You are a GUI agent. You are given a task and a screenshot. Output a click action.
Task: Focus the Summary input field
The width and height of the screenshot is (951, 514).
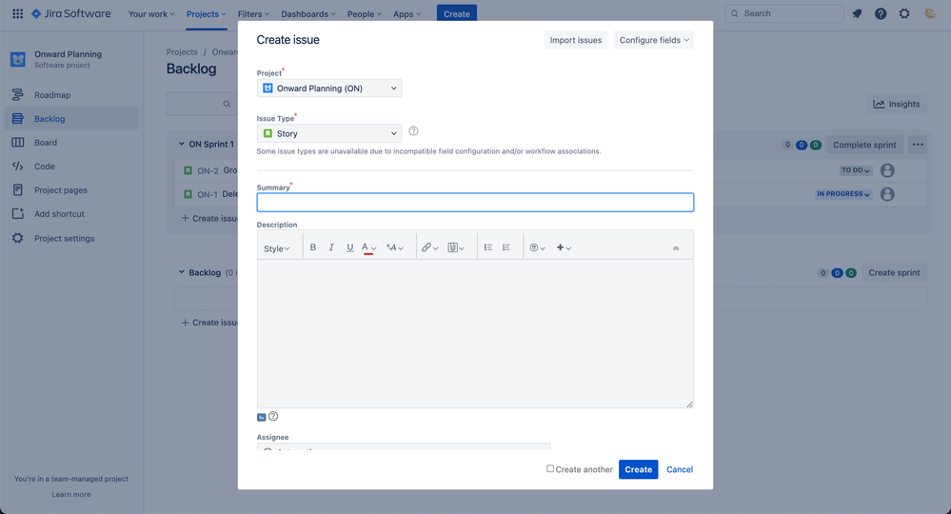click(x=475, y=203)
